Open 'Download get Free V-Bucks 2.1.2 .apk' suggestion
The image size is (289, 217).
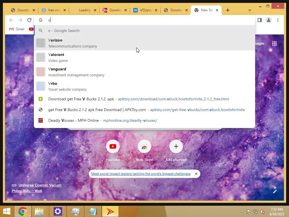[x=144, y=99]
